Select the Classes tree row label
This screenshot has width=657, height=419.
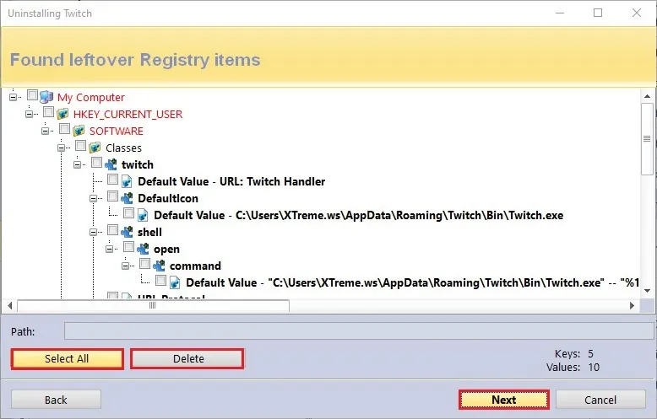tap(123, 148)
